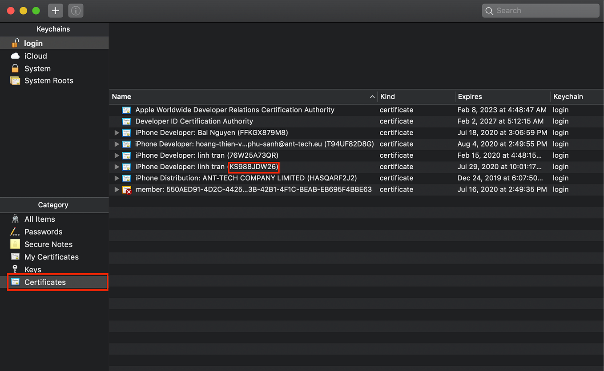Click the Passwords category pencil icon
The width and height of the screenshot is (604, 371).
click(15, 231)
